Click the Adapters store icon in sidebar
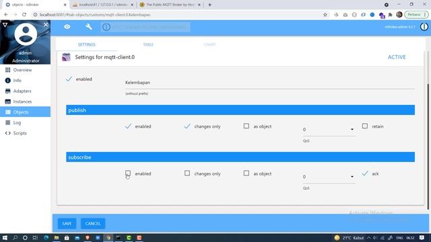The height and width of the screenshot is (242, 431). (x=7, y=91)
